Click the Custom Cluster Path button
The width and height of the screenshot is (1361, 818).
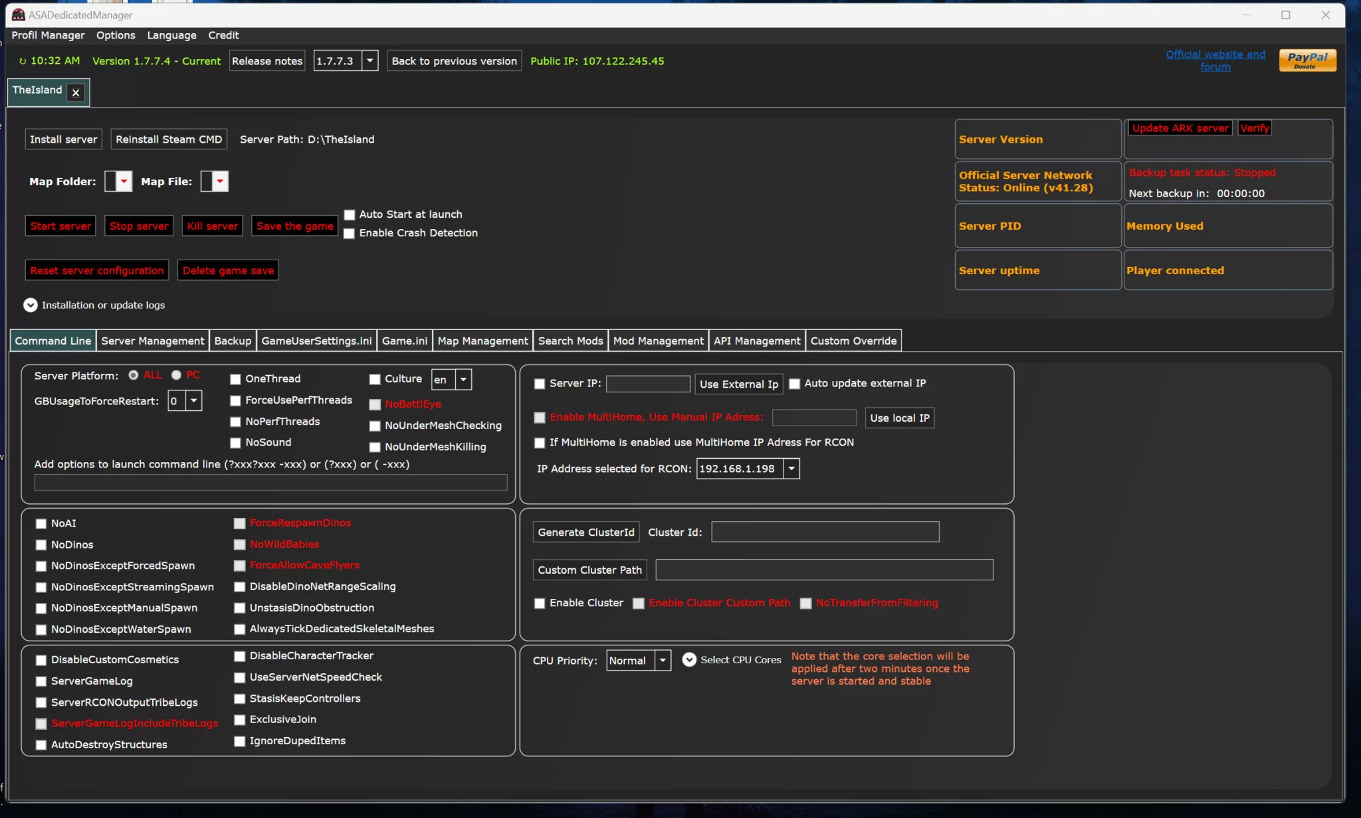[x=589, y=570]
